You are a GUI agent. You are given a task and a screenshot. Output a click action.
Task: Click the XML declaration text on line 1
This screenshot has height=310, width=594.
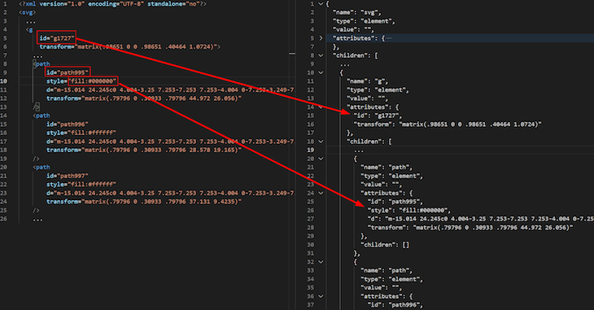click(x=113, y=4)
